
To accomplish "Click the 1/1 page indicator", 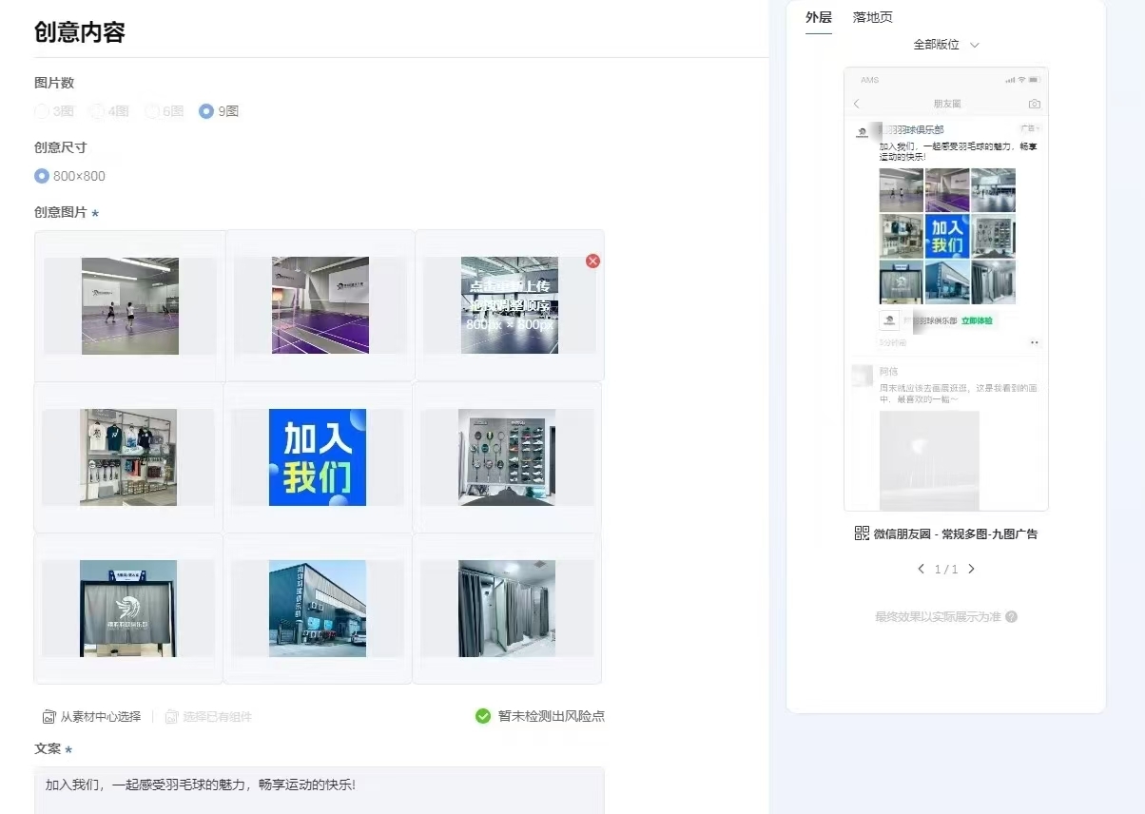I will tap(945, 569).
